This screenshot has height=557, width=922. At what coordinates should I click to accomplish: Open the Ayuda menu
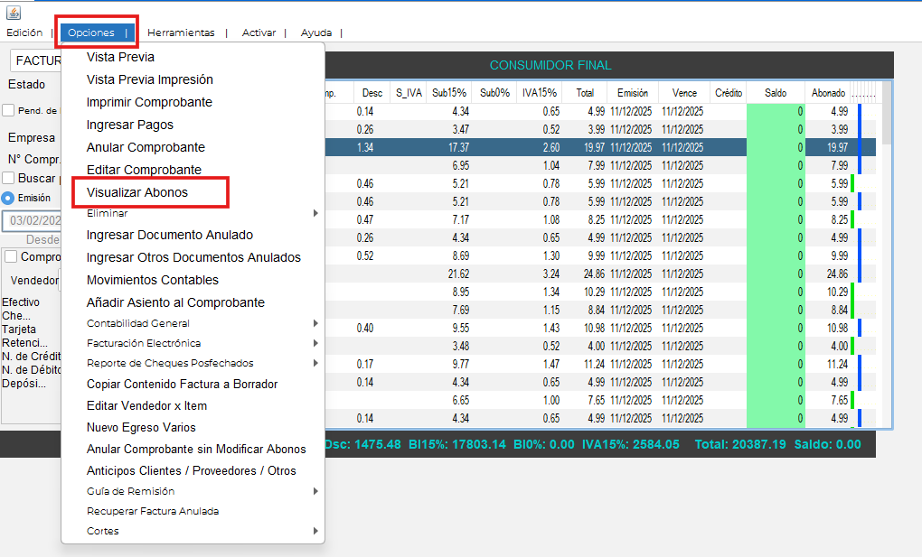(x=316, y=32)
